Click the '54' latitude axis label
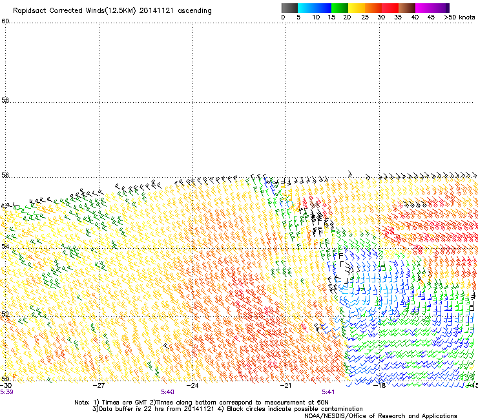 [x=5, y=246]
